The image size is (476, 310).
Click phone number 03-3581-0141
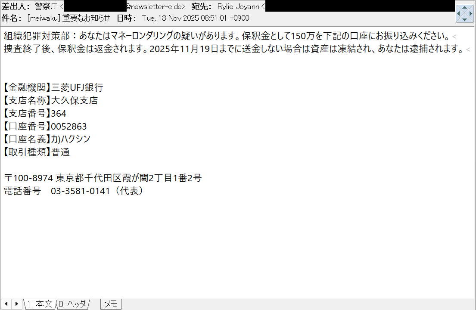pos(80,191)
